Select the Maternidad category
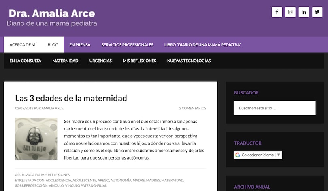This screenshot has height=191, width=328. tap(65, 61)
